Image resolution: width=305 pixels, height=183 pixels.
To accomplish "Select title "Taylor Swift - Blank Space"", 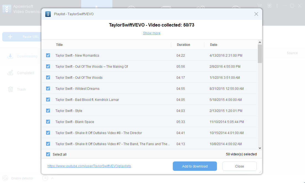I will pos(75,122).
